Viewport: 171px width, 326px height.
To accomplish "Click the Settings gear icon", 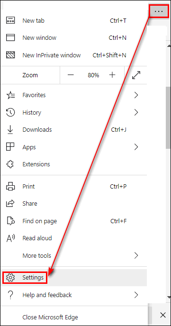I will tap(10, 278).
